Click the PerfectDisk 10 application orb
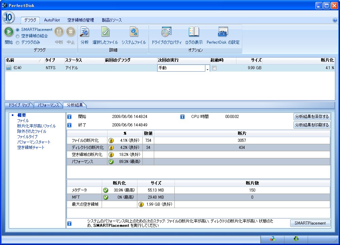The height and width of the screenshot is (245, 340). click(x=9, y=17)
